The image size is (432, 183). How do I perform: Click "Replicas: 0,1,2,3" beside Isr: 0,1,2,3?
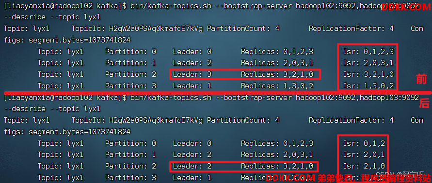tap(277, 51)
